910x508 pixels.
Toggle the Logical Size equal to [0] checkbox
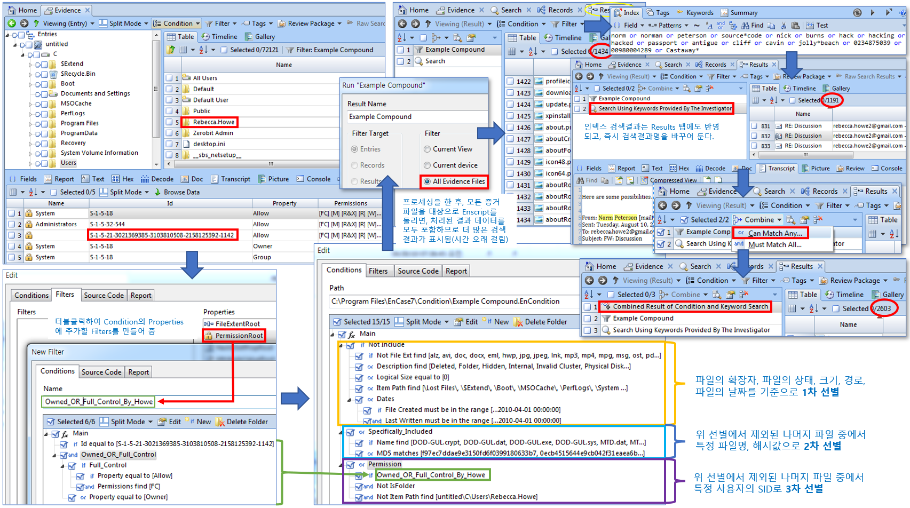359,377
